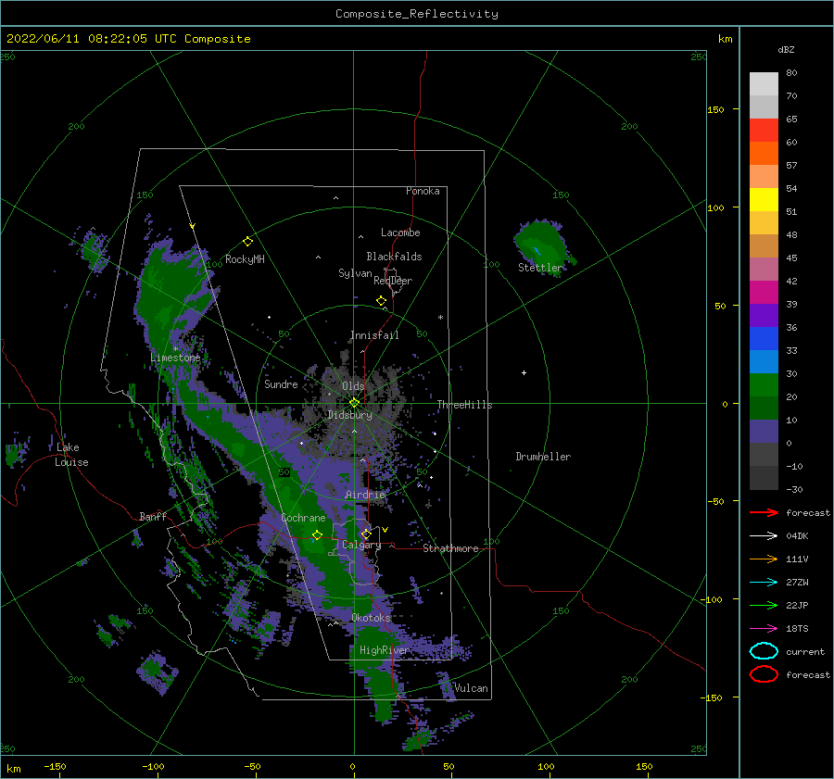Click the 2022/06/11 08:22:05 UTC Composite timestamp
834x779 pixels.
pos(128,39)
